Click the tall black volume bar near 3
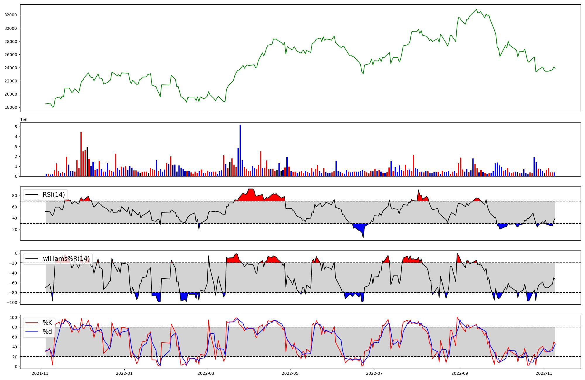The height and width of the screenshot is (380, 585). [87, 161]
